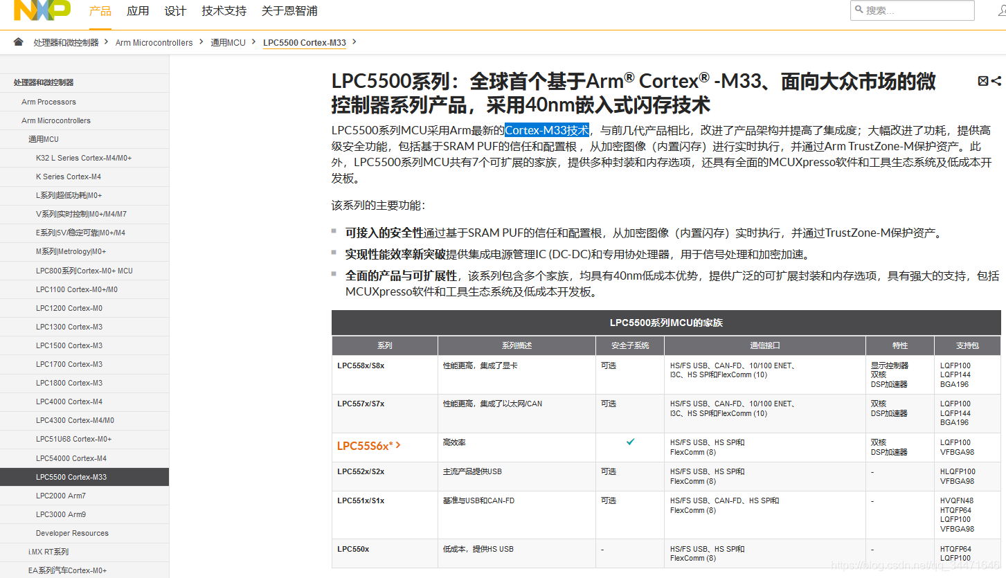This screenshot has width=1006, height=578.
Task: Click the green checkmark in the LPC55S6x row
Action: pyautogui.click(x=630, y=441)
